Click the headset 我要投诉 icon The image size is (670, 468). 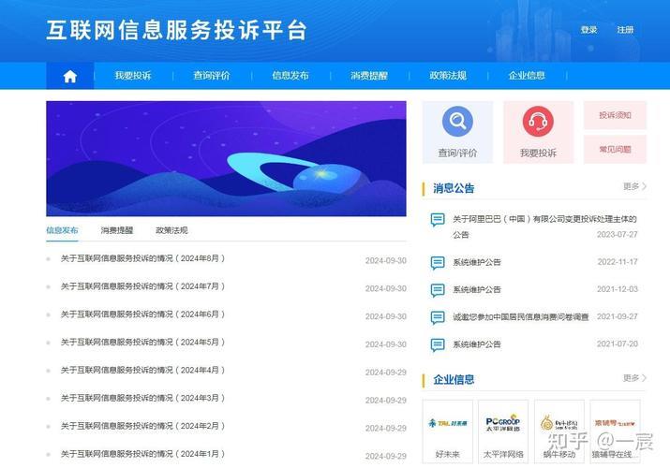click(538, 123)
